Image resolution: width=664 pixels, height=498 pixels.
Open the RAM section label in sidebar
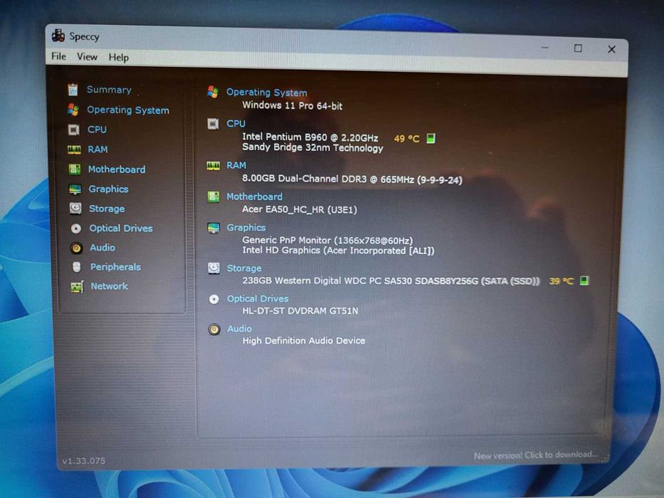(x=98, y=149)
